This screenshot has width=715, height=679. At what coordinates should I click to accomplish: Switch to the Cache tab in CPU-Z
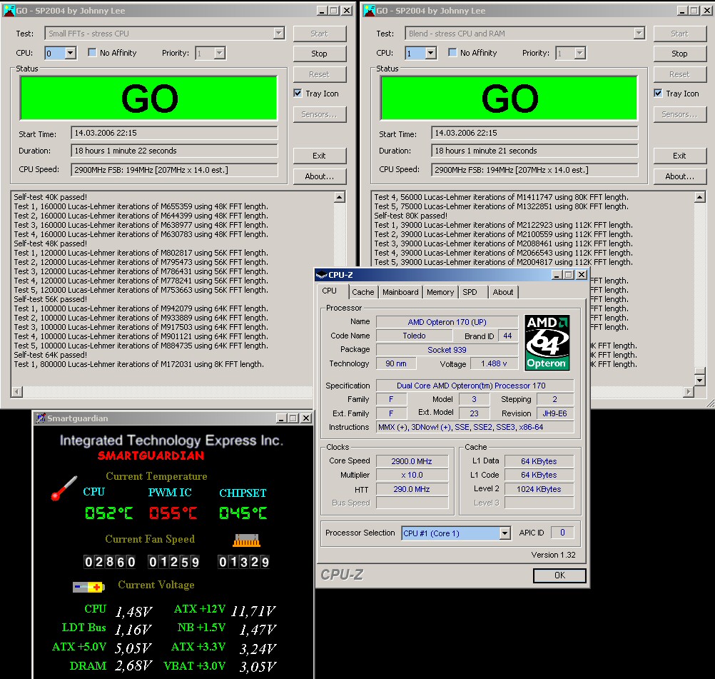(363, 292)
